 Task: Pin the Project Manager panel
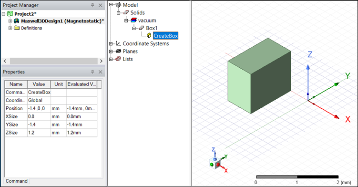tap(92, 5)
